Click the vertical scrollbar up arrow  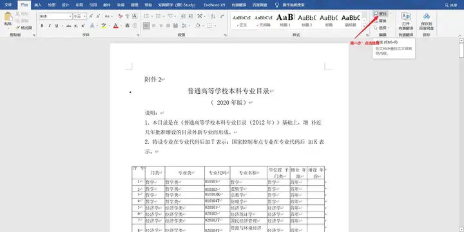tap(461, 40)
